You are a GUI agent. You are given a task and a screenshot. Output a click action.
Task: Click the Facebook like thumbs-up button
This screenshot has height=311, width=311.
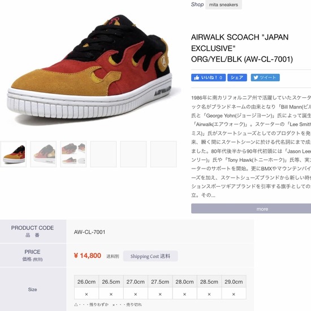coord(208,77)
